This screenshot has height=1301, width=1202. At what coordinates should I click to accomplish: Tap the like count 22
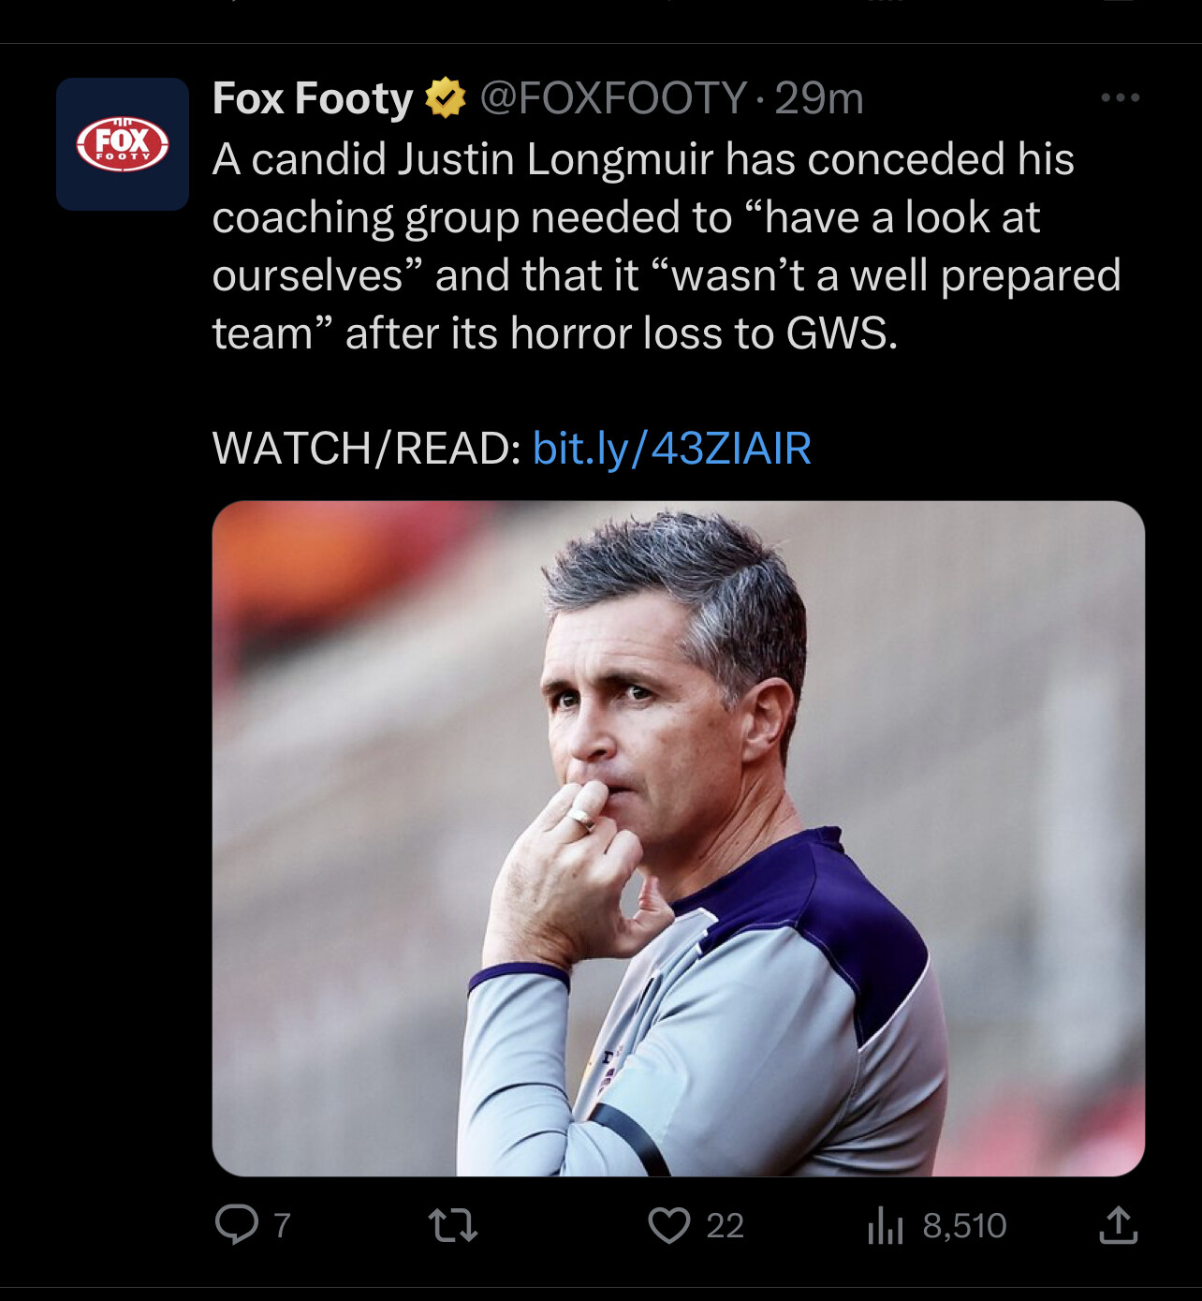coord(725,1225)
